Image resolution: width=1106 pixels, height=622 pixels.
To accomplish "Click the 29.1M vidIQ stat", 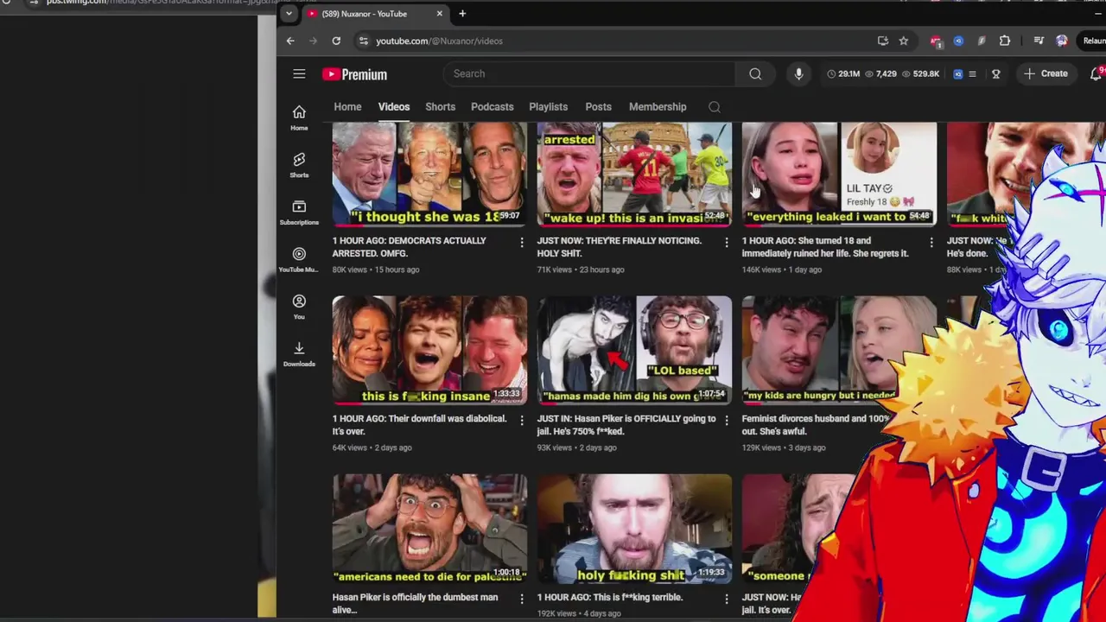I will 843,74.
